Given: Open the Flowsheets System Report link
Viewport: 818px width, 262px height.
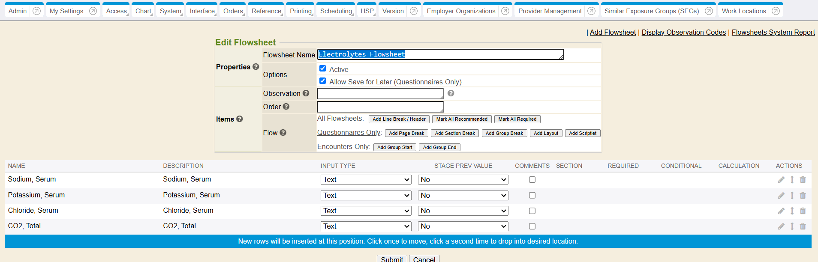Looking at the screenshot, I should tap(773, 32).
